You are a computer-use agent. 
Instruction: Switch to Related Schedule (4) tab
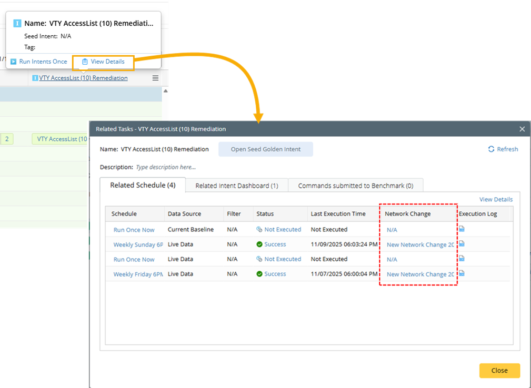click(x=143, y=185)
